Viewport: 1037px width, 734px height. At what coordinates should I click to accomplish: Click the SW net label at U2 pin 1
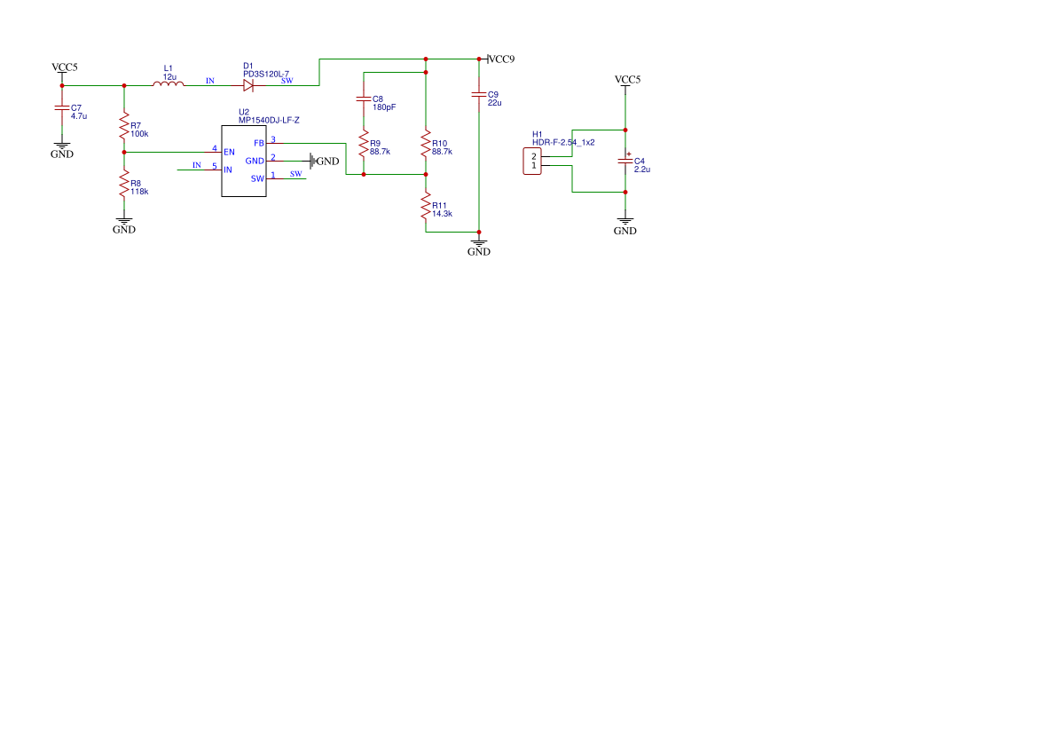[295, 174]
